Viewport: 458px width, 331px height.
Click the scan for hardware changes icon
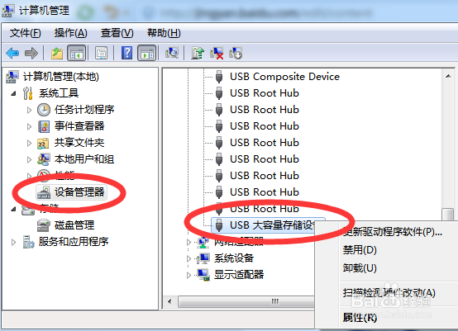point(172,53)
